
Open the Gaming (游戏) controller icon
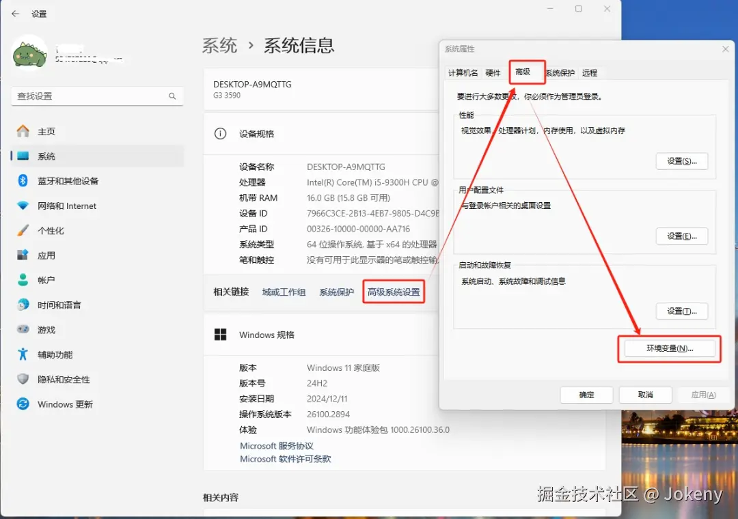pos(23,329)
